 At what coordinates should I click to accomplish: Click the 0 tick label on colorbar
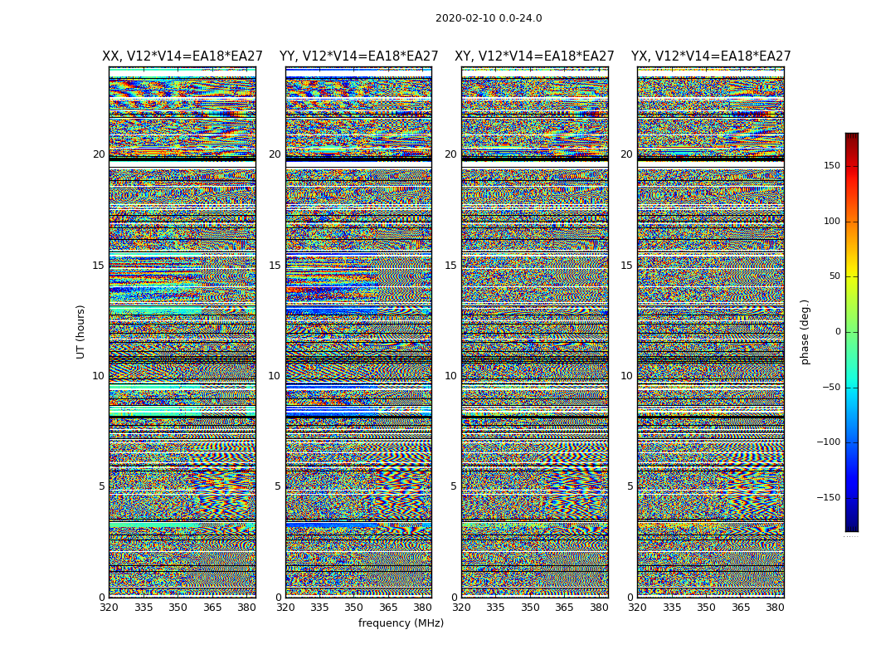coord(837,332)
